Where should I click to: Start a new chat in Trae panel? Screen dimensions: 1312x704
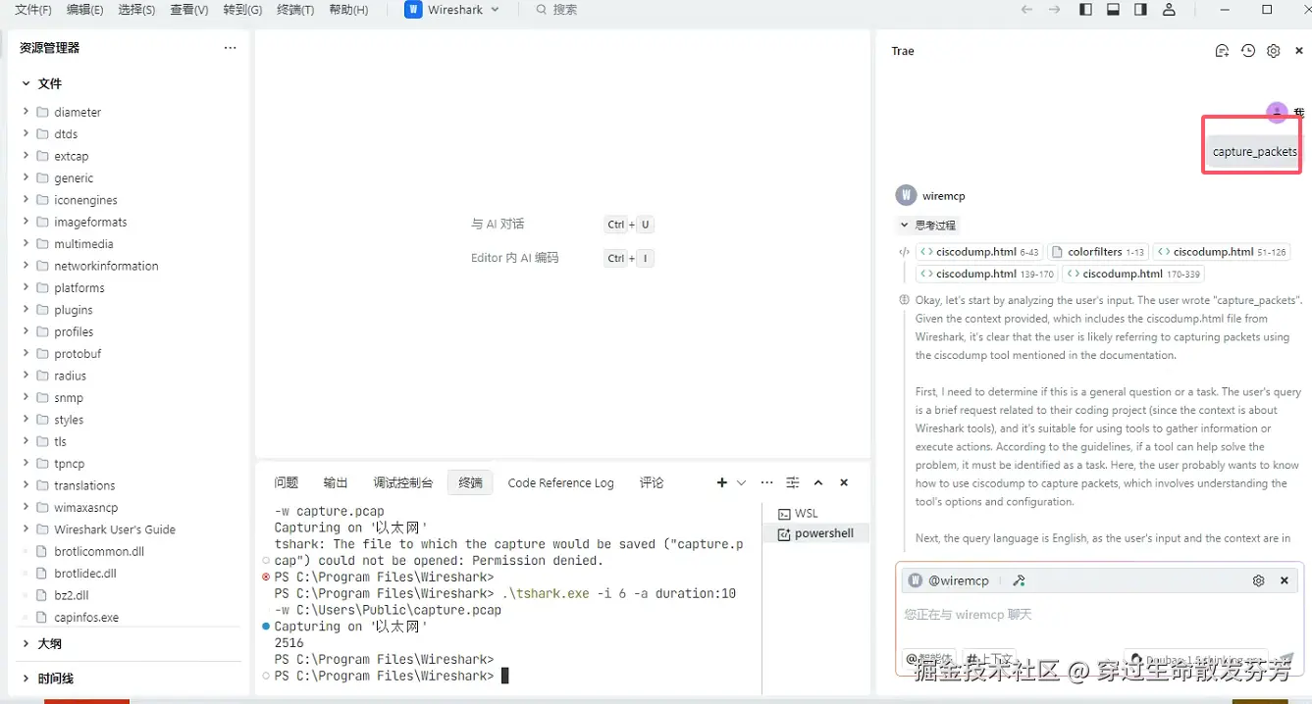pyautogui.click(x=1222, y=51)
